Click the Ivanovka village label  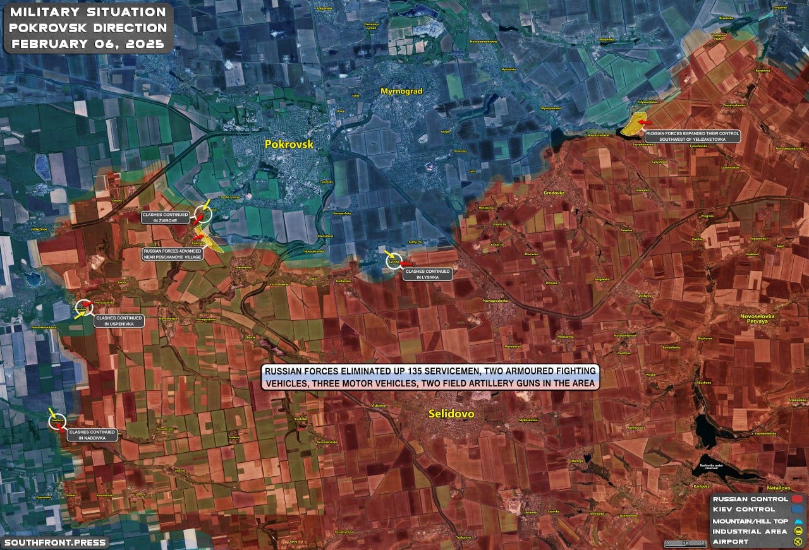tap(642, 189)
